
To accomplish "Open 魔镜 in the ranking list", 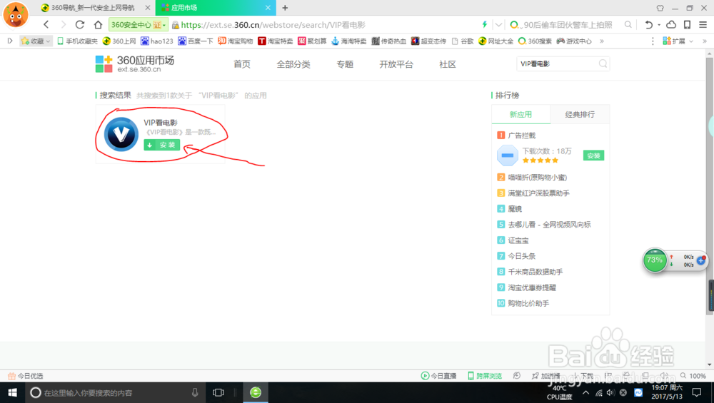I will [x=515, y=209].
